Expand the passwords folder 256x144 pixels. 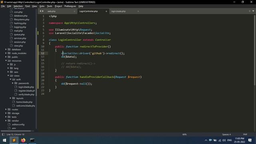13,83
